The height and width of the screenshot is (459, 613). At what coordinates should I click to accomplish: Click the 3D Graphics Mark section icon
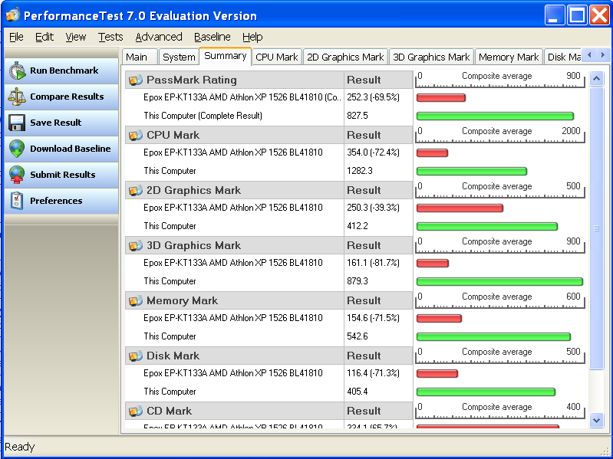(136, 245)
